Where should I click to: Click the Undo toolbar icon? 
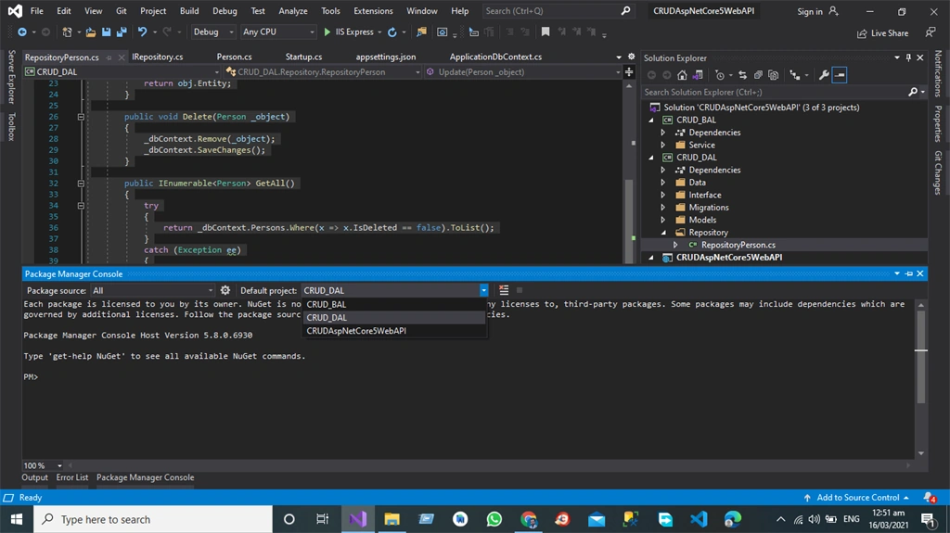point(142,32)
